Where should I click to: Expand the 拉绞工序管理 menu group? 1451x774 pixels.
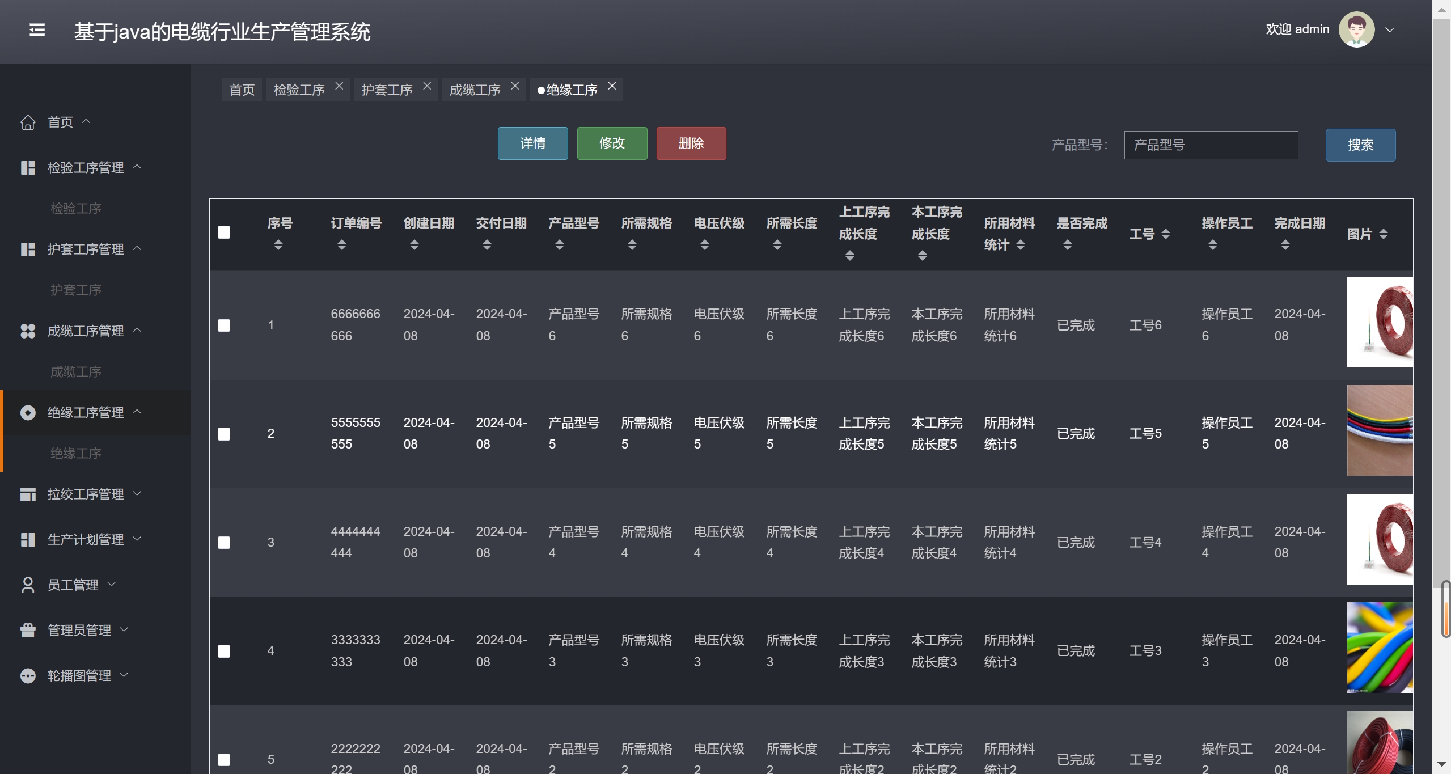pos(137,493)
